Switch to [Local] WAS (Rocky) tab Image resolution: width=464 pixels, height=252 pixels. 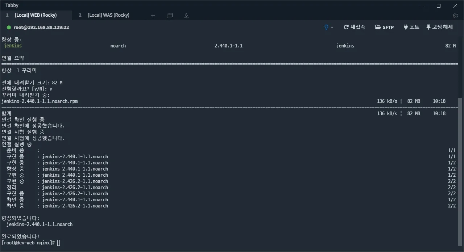[108, 15]
